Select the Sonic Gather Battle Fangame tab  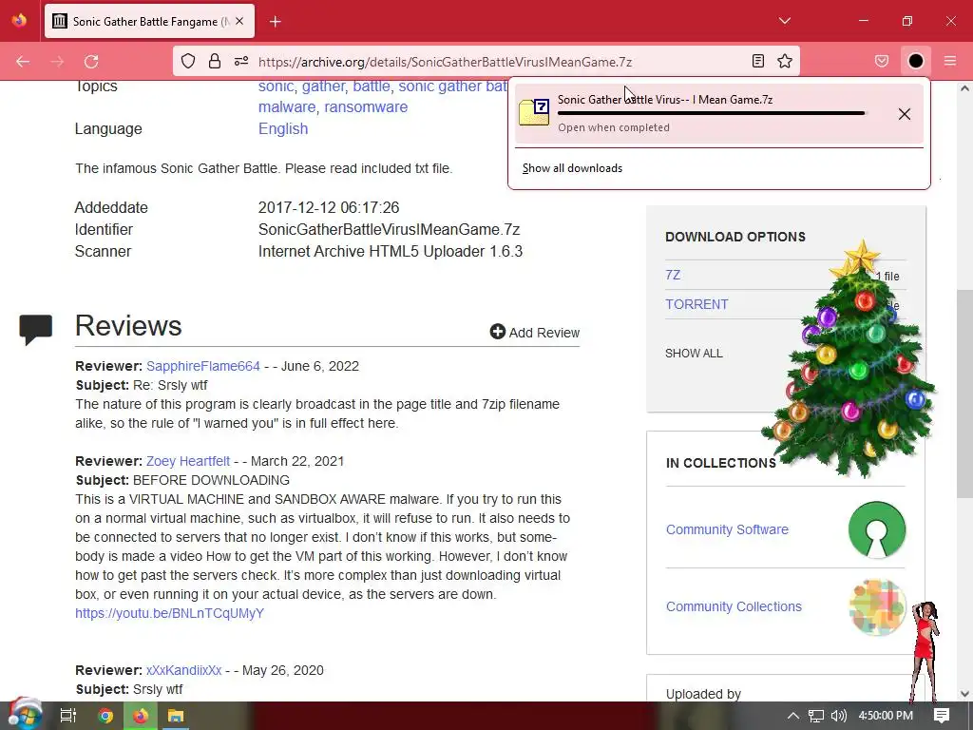point(149,21)
